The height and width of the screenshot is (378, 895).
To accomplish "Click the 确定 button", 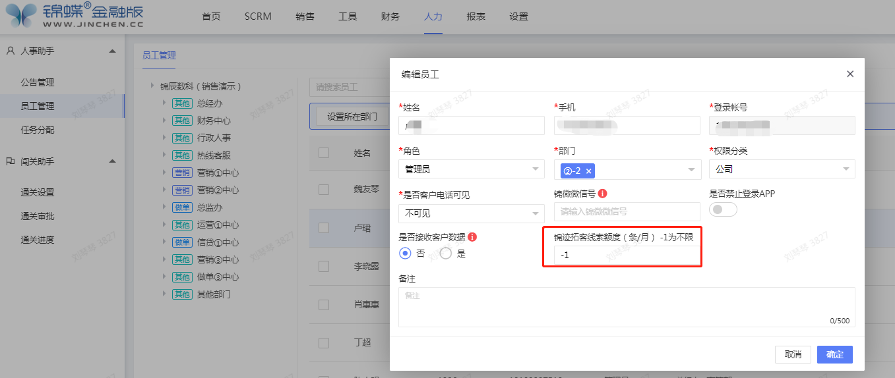I will point(835,354).
